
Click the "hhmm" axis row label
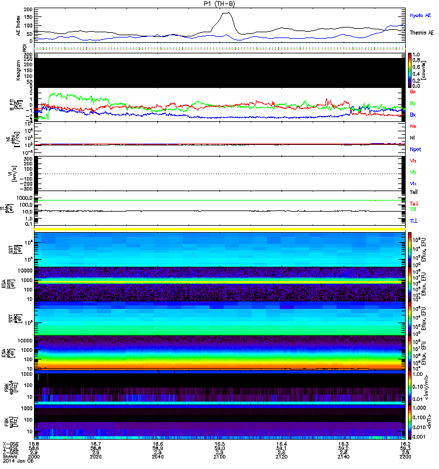[x=9, y=457]
